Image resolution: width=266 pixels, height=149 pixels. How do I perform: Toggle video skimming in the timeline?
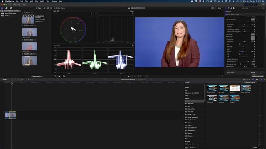coord(244,79)
